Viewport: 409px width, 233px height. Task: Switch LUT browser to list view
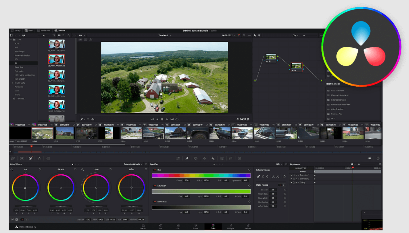pyautogui.click(x=63, y=35)
